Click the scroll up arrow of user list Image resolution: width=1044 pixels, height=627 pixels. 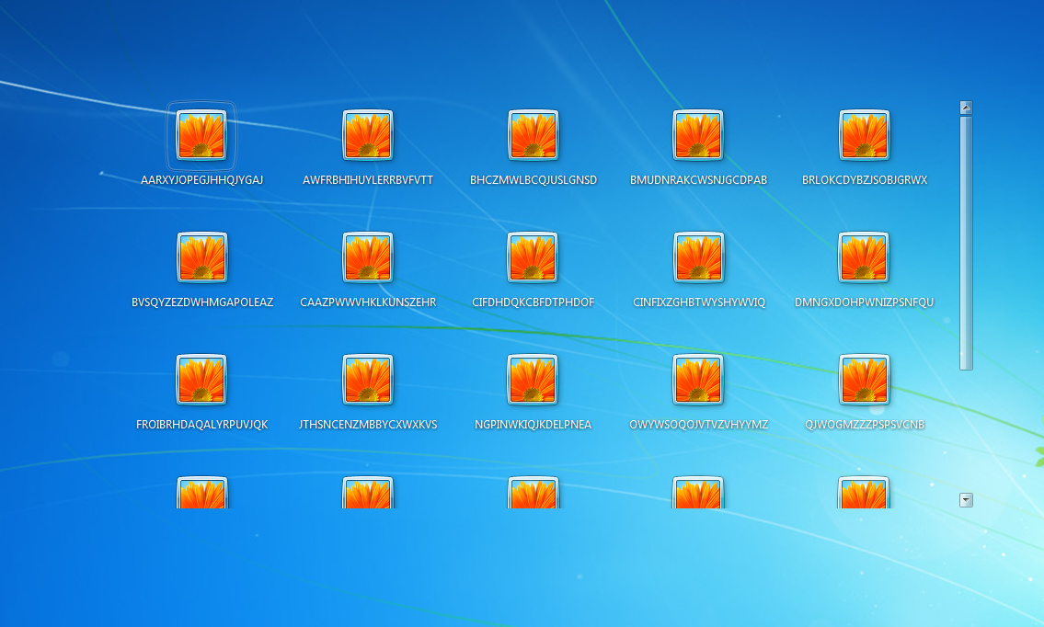(x=966, y=108)
